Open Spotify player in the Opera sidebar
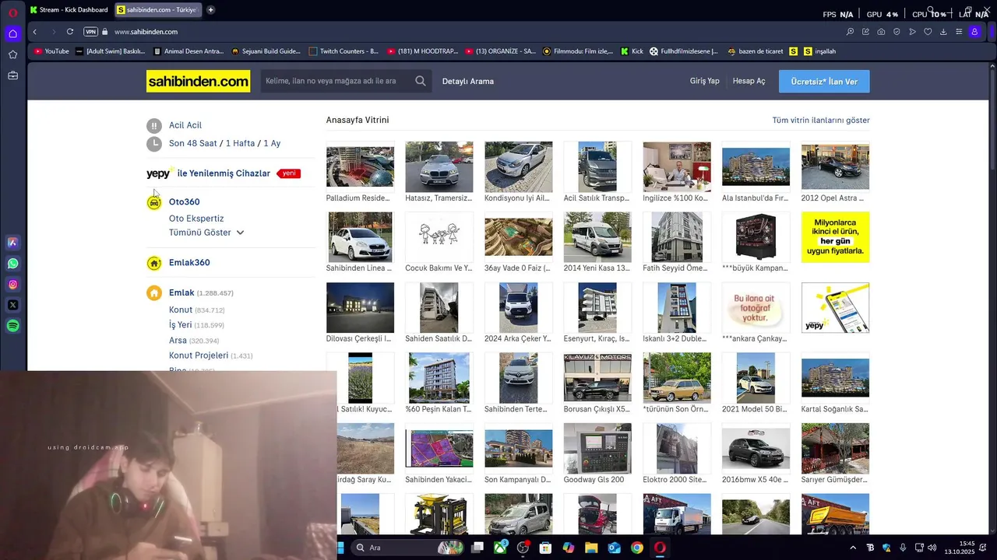997x560 pixels. (x=12, y=327)
